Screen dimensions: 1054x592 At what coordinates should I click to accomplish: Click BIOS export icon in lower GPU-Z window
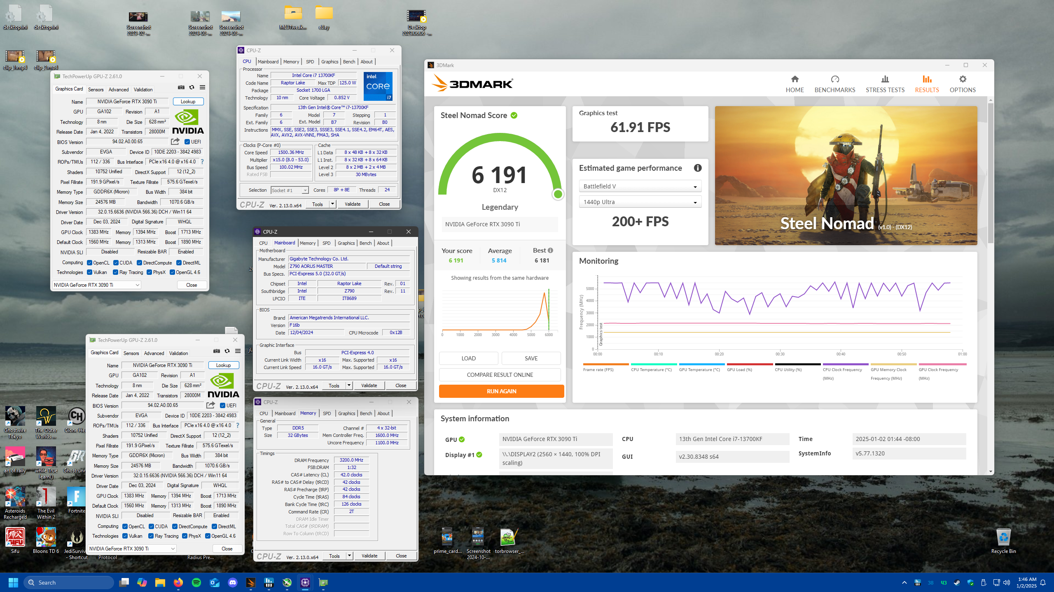point(210,405)
